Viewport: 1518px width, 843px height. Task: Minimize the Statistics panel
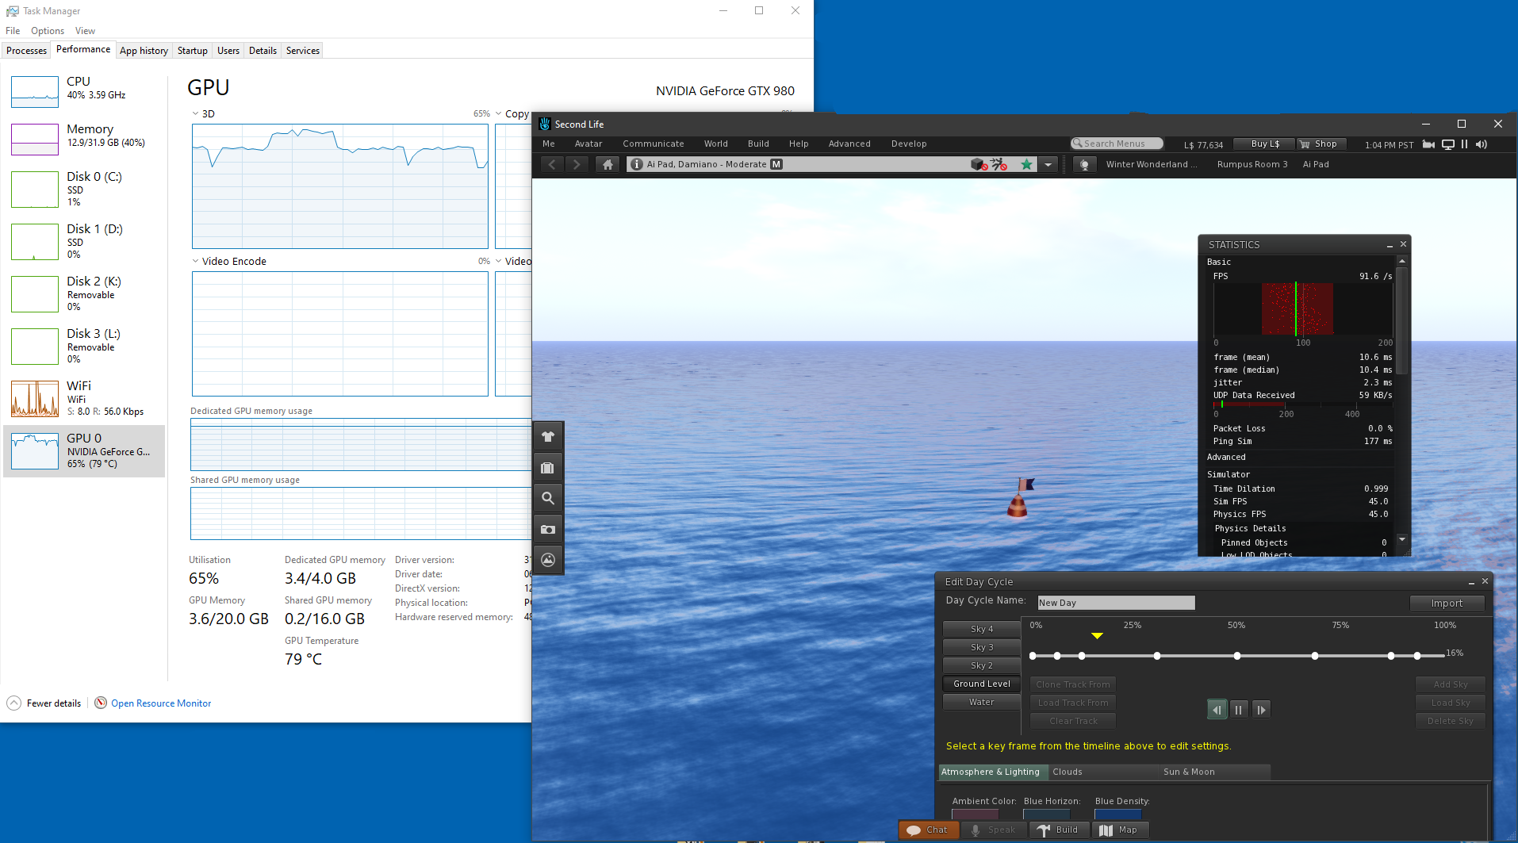[x=1390, y=245]
